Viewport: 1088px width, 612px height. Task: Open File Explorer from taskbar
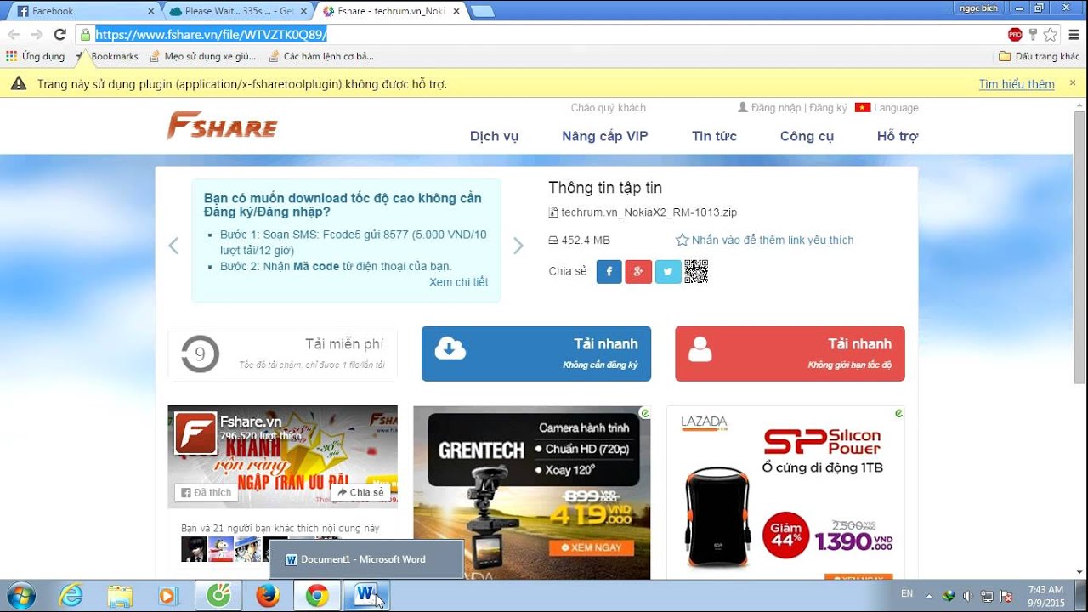120,596
